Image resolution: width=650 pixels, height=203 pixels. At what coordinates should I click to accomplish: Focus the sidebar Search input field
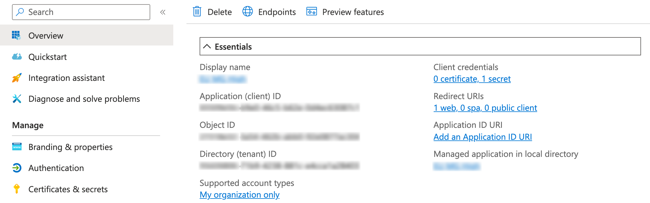[81, 12]
